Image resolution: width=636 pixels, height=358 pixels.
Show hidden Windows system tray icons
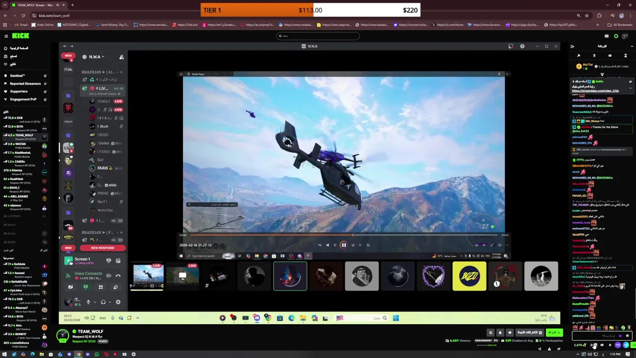(578, 355)
